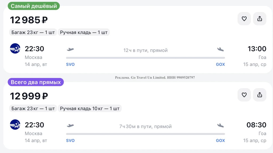The width and height of the screenshot is (273, 153).
Task: Favorite the 12 999 ₽ flight ticket
Action: click(x=244, y=95)
